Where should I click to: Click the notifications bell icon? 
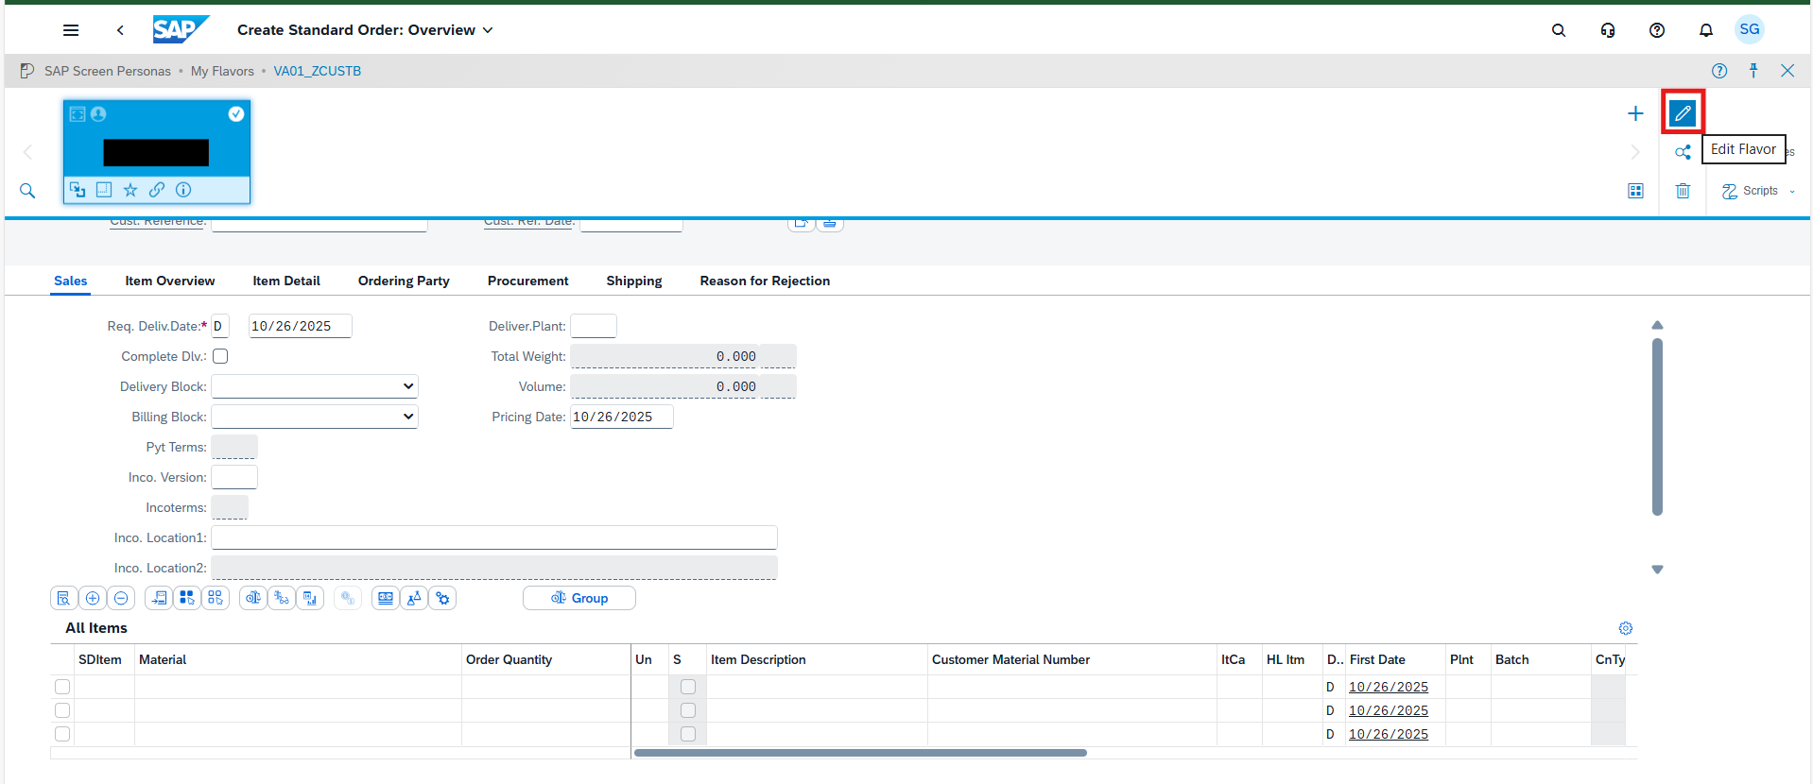[x=1705, y=30]
